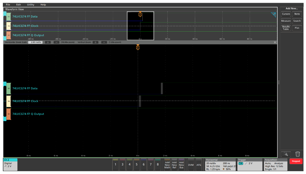Add a new Reference waveform

[x=175, y=165]
